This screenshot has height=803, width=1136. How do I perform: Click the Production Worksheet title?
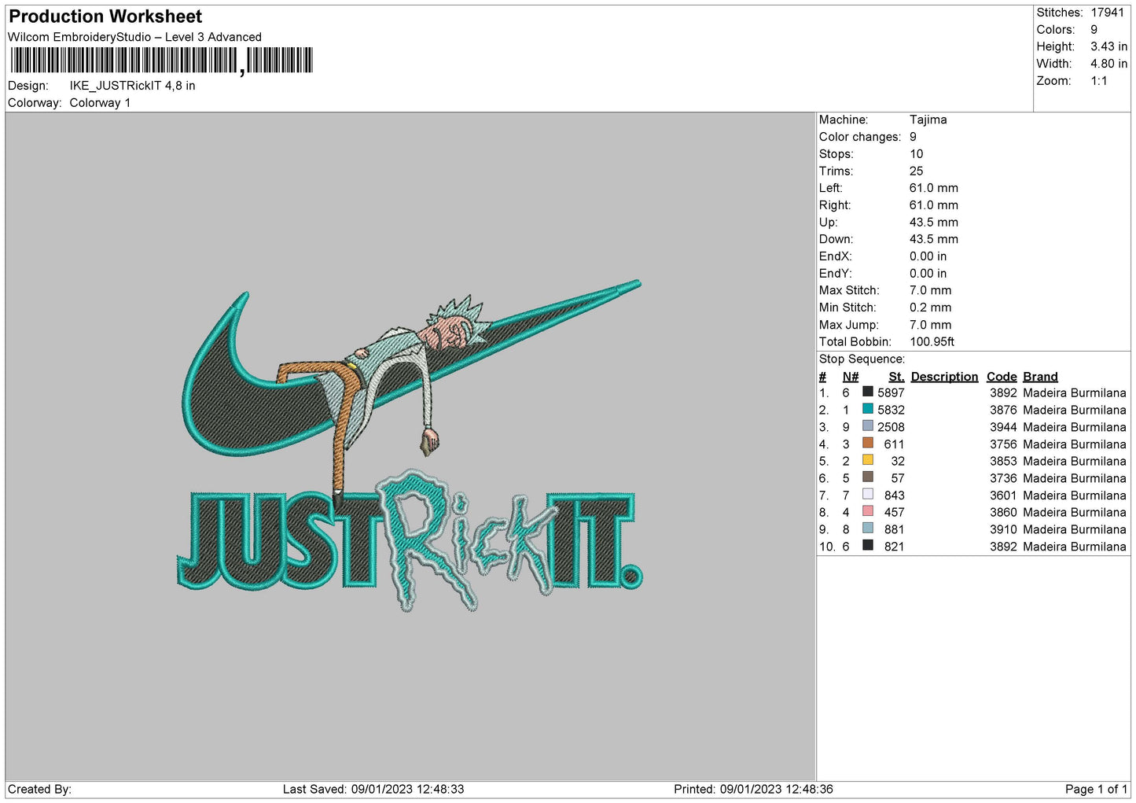coord(105,17)
